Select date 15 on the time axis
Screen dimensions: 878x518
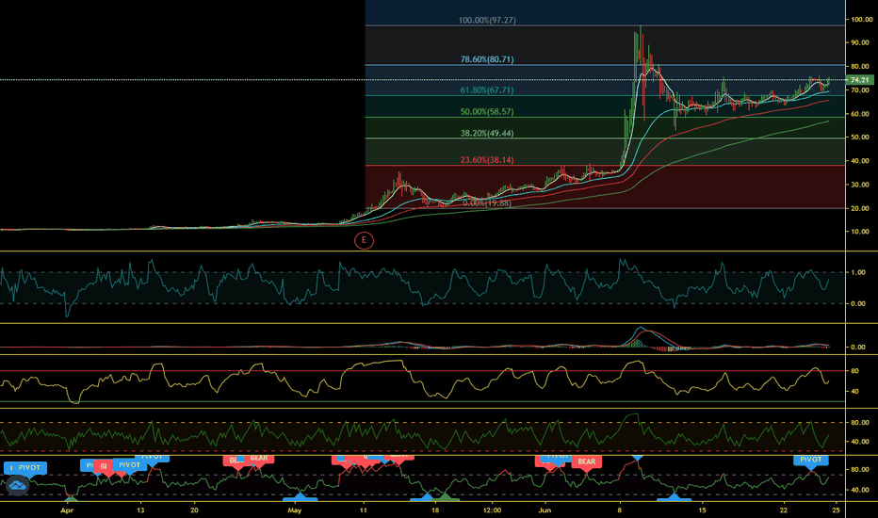tap(702, 510)
